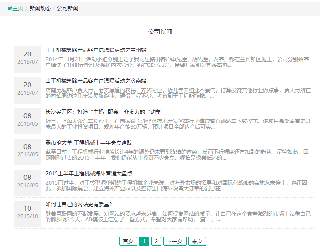Click summary starting 2015已过半
Viewport: 320px width, 249px height.
coord(176,186)
